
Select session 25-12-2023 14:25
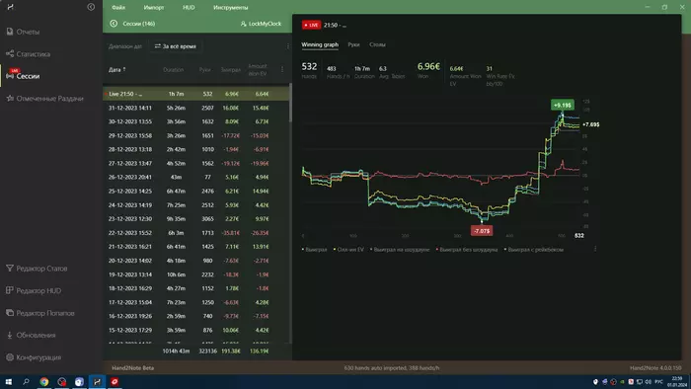[196, 192]
